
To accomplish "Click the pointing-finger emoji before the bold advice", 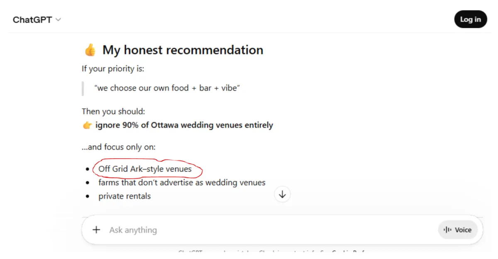I will click(x=87, y=125).
